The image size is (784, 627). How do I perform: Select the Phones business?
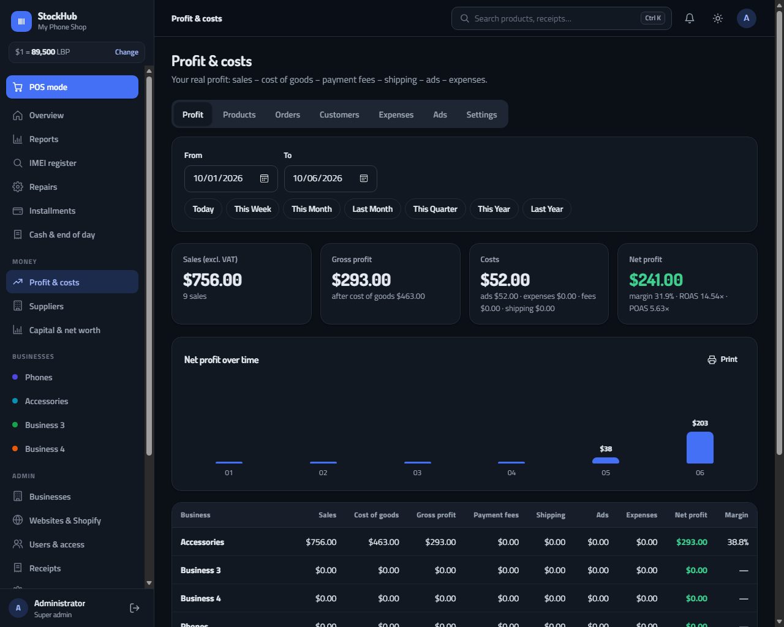(x=72, y=377)
